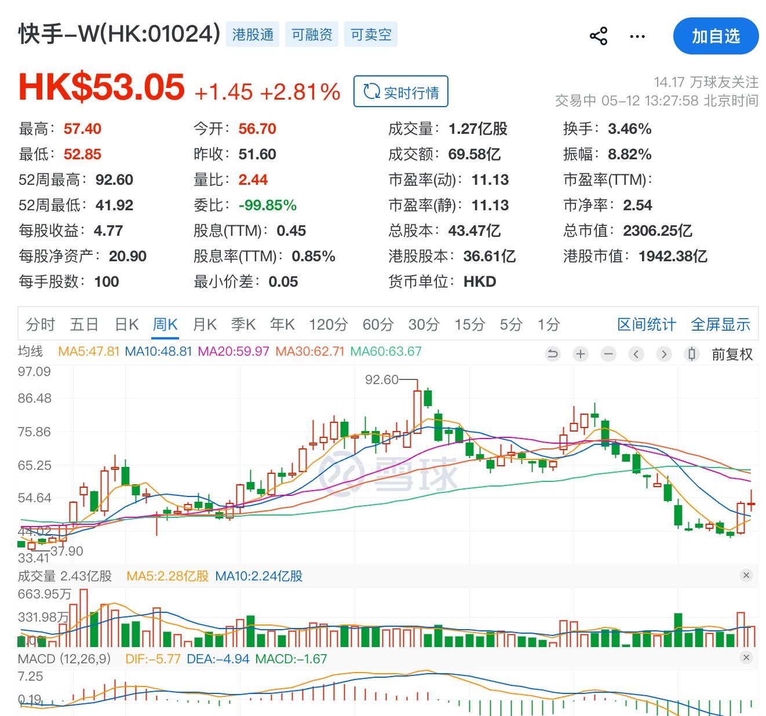Click the DIF:-5.77 label
The height and width of the screenshot is (716, 766).
point(153,659)
